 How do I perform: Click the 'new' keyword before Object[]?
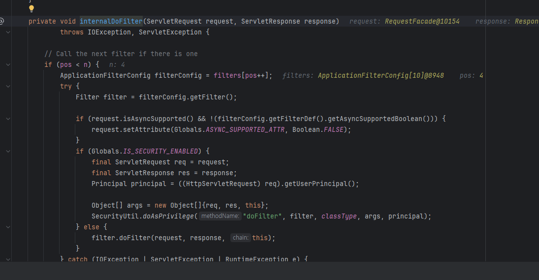coord(160,205)
